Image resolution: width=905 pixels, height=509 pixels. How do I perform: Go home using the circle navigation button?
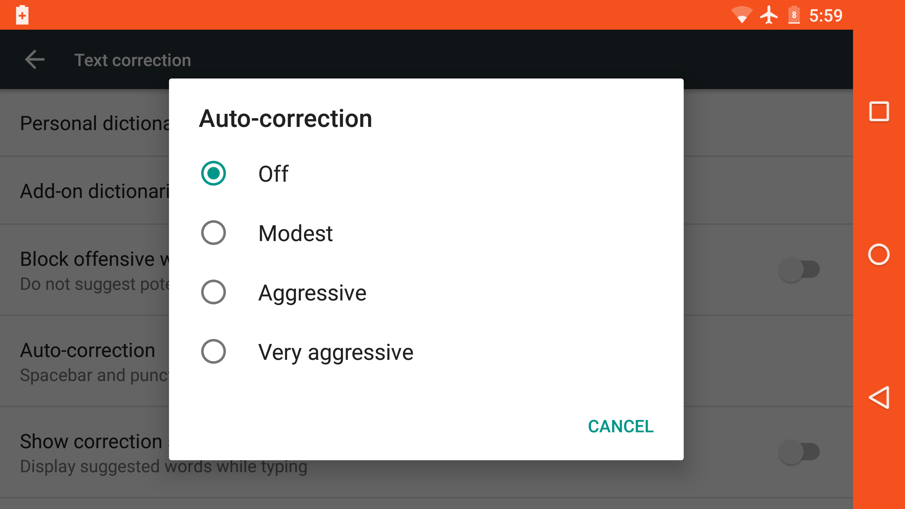pyautogui.click(x=879, y=255)
